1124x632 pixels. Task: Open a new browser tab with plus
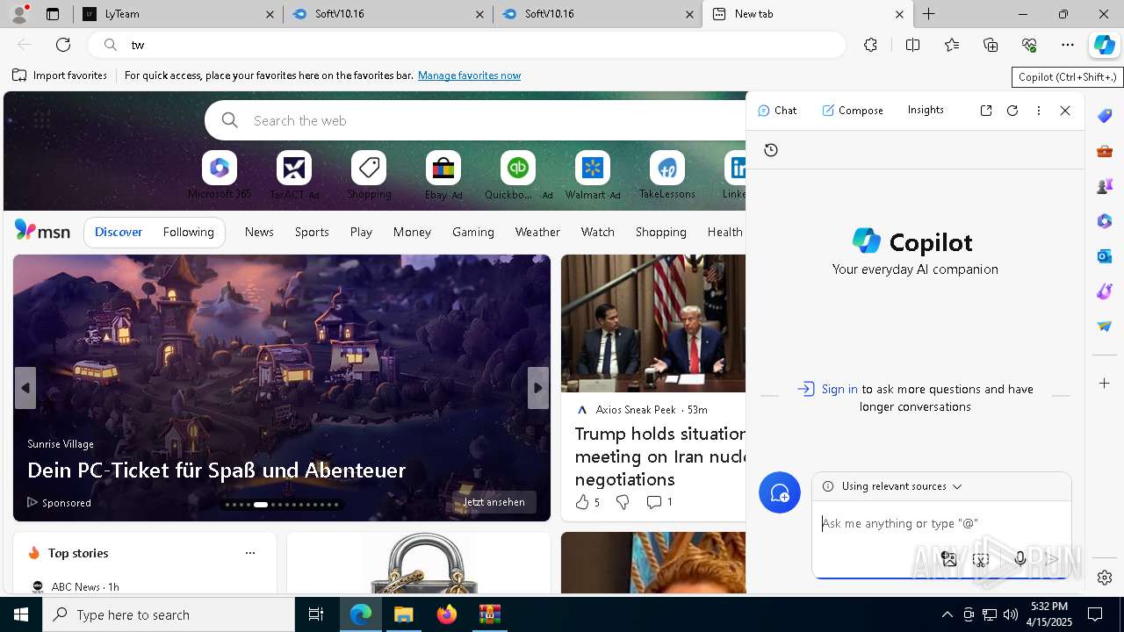click(x=928, y=14)
